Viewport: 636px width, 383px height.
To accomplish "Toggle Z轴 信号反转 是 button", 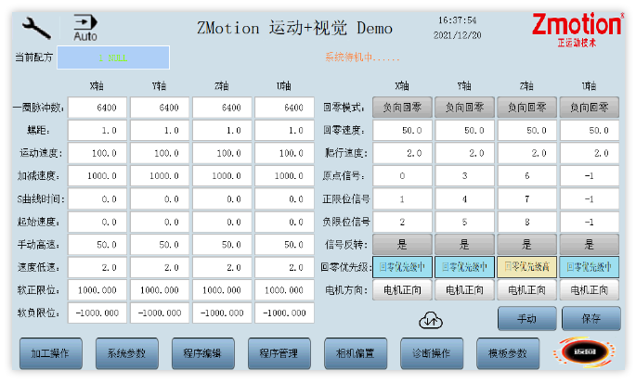I will [526, 245].
